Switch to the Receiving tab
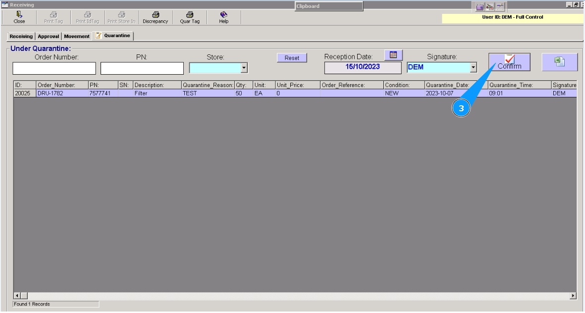This screenshot has width=585, height=313. pos(20,36)
